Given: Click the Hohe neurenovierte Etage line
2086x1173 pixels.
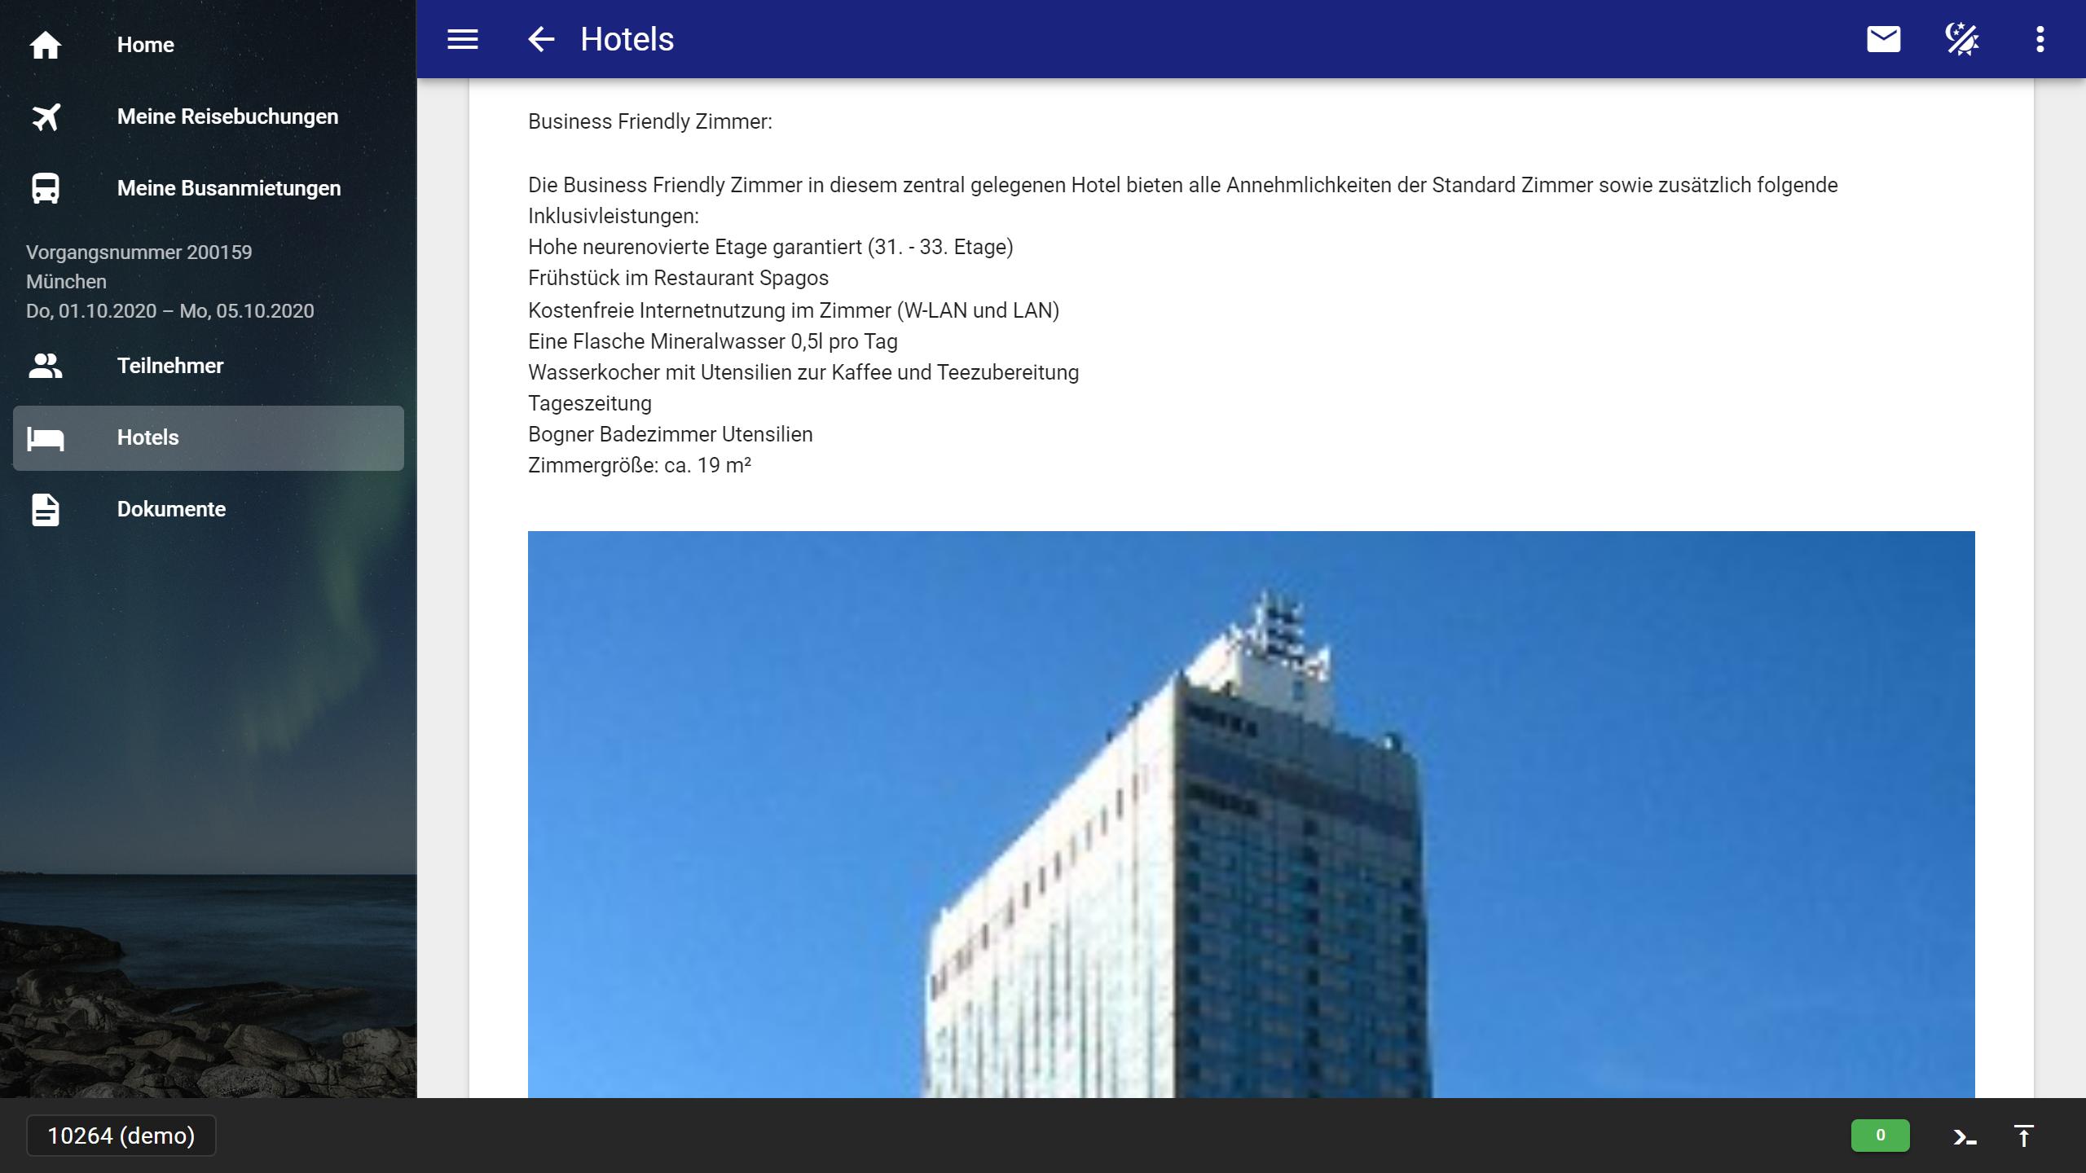Looking at the screenshot, I should 771,247.
